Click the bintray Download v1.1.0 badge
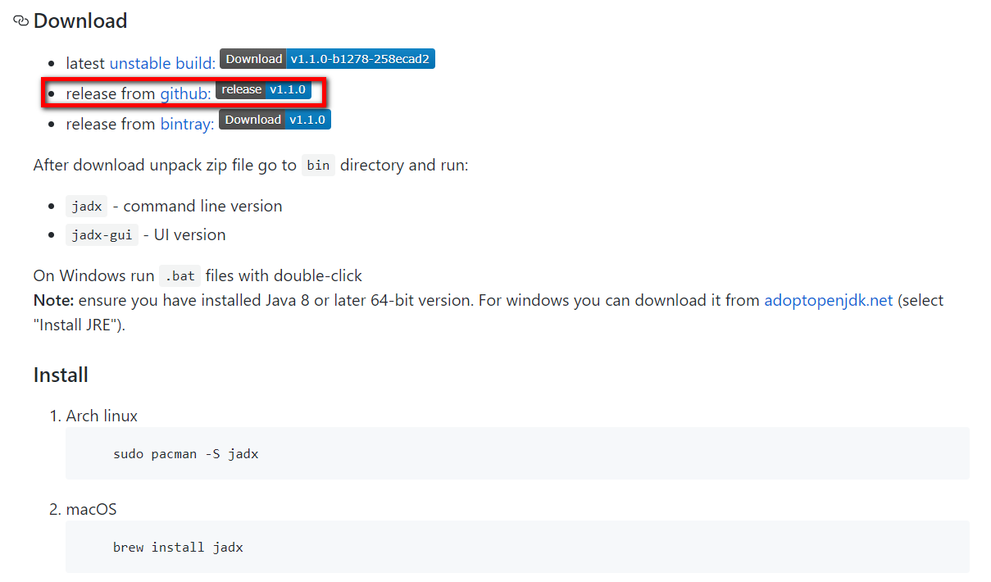991x582 pixels. point(275,120)
